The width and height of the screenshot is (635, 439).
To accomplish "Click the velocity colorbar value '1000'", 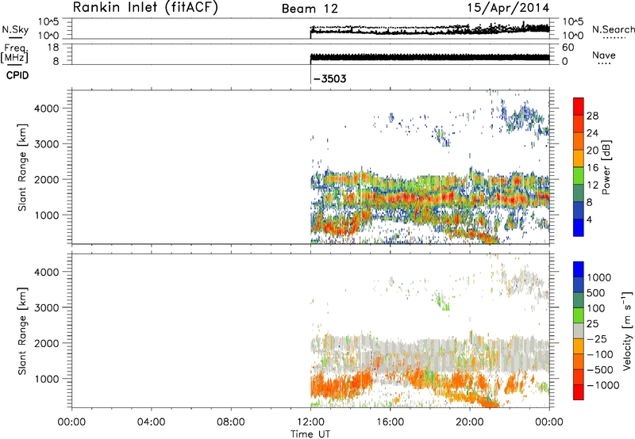I will point(598,277).
